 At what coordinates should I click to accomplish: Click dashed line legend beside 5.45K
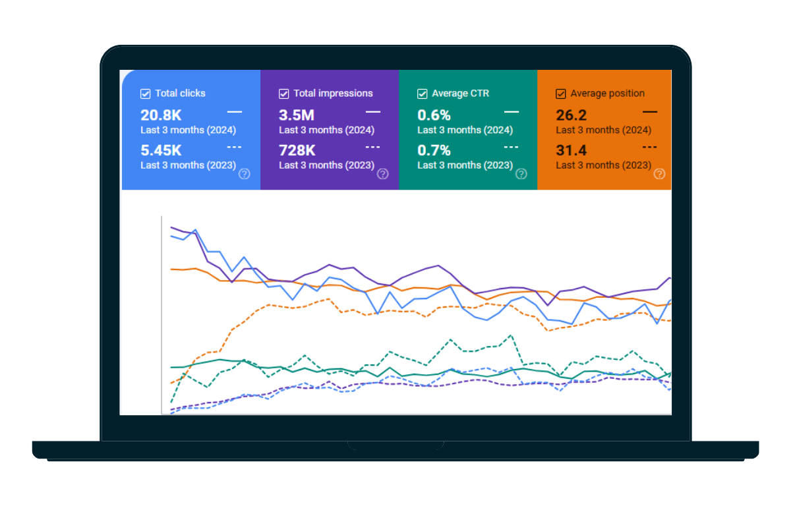[235, 147]
